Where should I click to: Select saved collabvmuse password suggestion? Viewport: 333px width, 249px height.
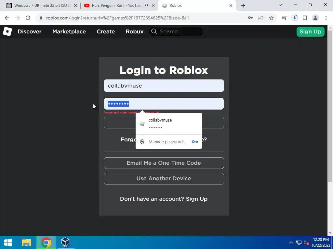click(x=169, y=124)
